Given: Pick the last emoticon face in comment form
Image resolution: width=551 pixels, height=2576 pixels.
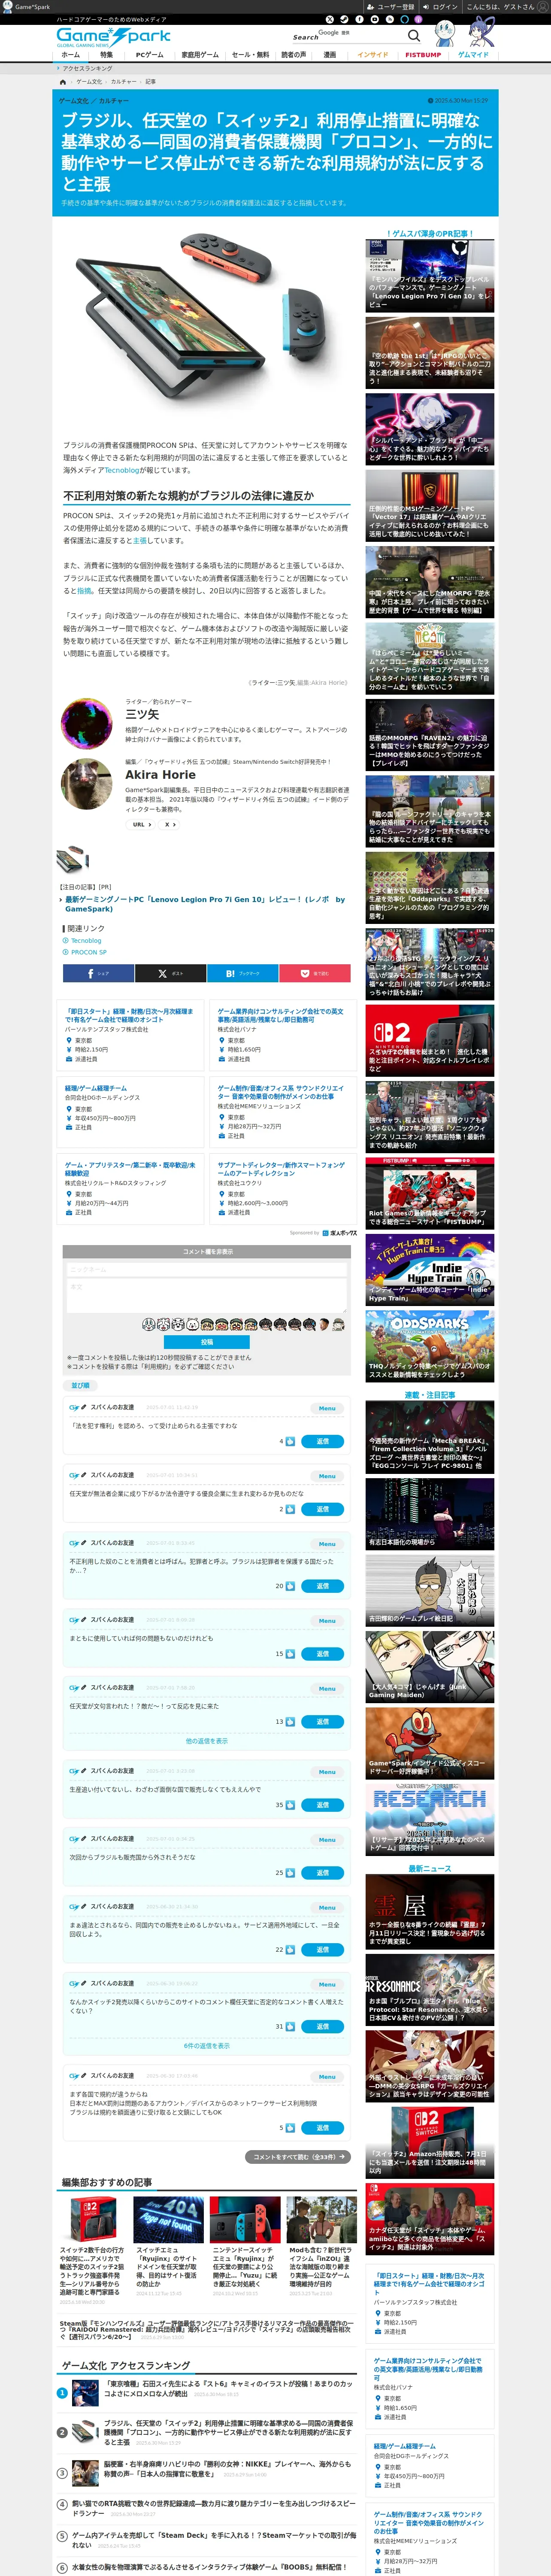Looking at the screenshot, I should tap(339, 1324).
